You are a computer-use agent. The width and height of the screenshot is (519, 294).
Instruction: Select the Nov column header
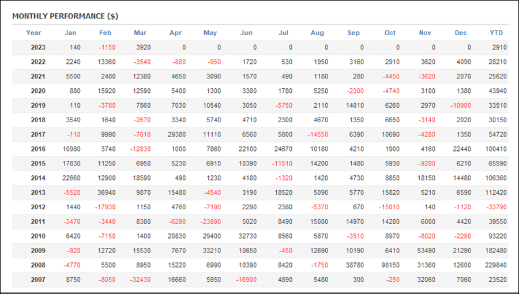coord(425,33)
